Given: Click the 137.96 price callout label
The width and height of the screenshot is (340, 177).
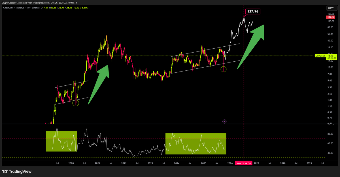Looking at the screenshot, I should (252, 12).
